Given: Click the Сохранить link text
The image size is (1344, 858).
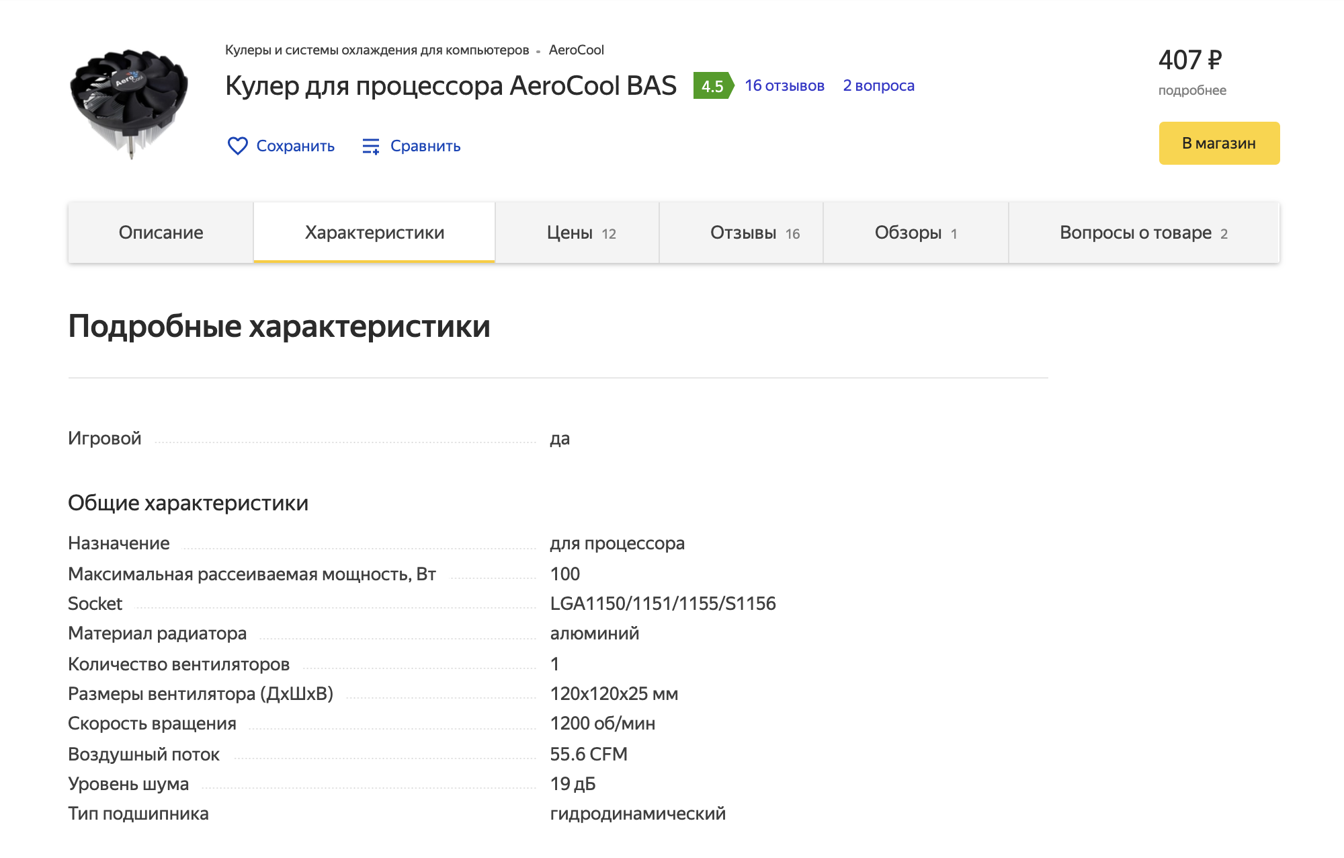Looking at the screenshot, I should [296, 146].
